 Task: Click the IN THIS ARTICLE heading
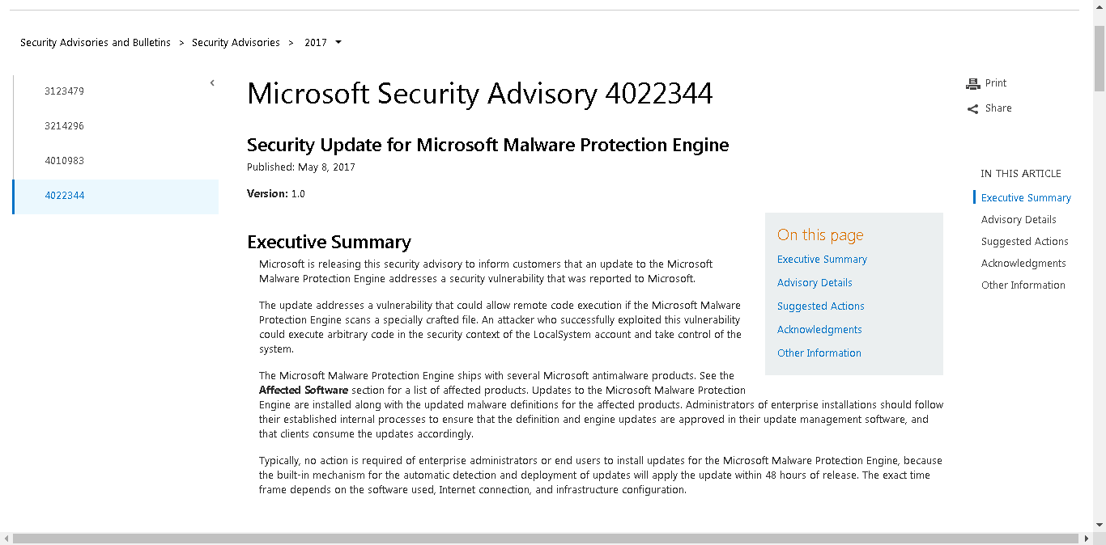coord(1021,174)
